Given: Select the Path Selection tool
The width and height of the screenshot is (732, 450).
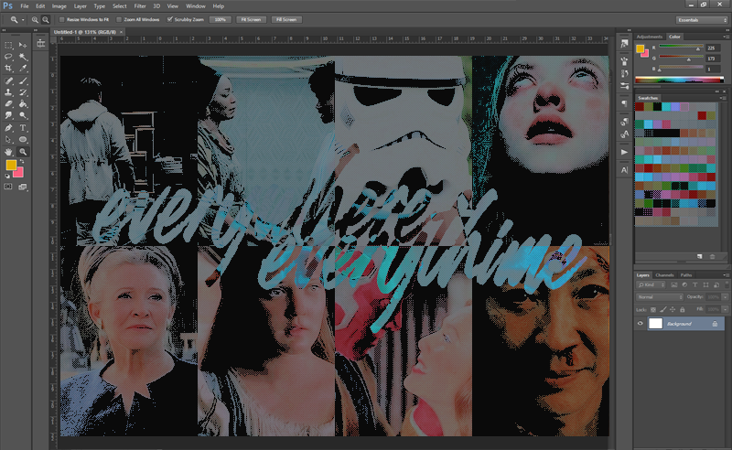Looking at the screenshot, I should (8, 140).
